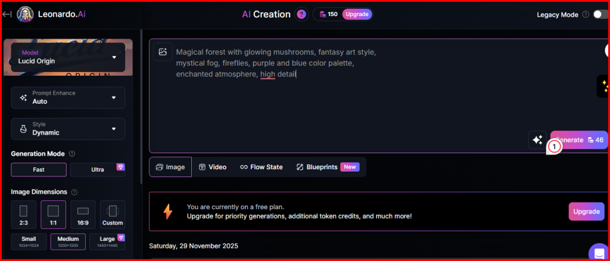Click Image Dimensions info icon
The width and height of the screenshot is (610, 261).
pyautogui.click(x=74, y=192)
